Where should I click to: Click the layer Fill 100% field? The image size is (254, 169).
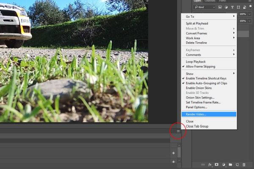(x=243, y=21)
